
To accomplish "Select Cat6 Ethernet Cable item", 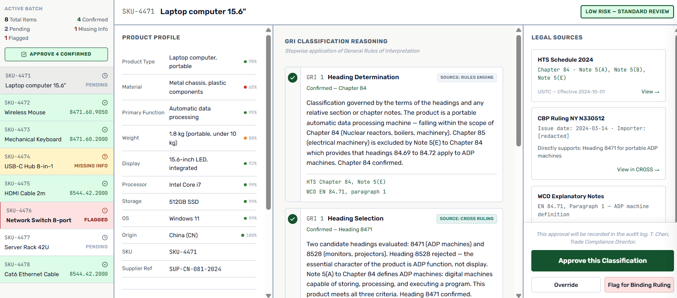I will (x=57, y=269).
